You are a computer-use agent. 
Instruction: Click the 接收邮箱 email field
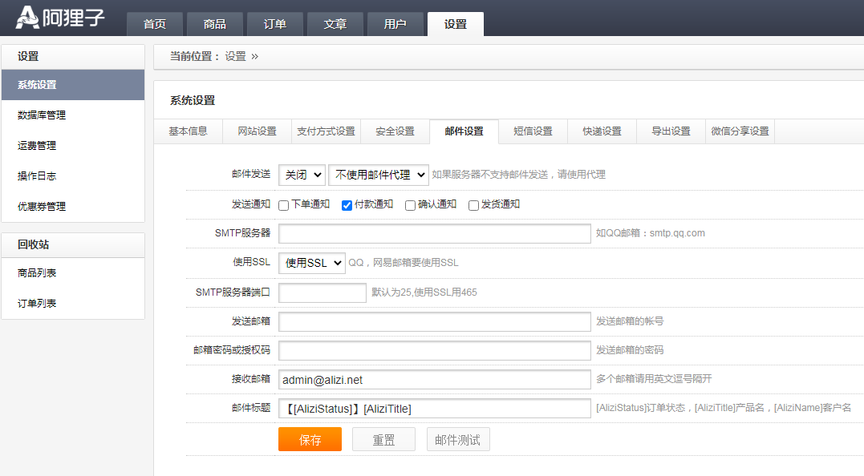(x=434, y=379)
